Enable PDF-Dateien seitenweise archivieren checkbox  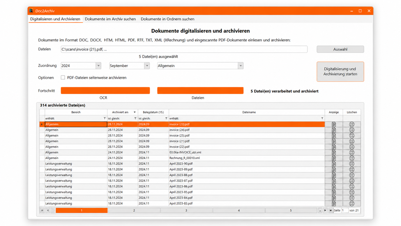pyautogui.click(x=63, y=78)
